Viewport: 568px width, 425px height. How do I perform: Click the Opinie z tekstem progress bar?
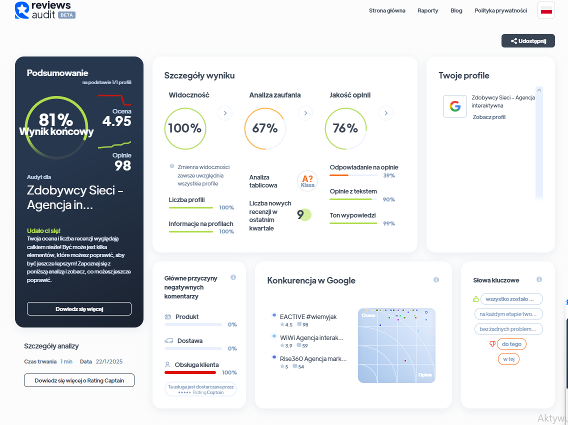pyautogui.click(x=353, y=199)
